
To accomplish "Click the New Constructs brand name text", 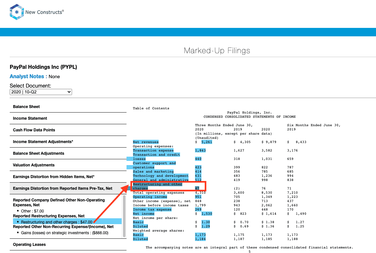I will 44,12.
